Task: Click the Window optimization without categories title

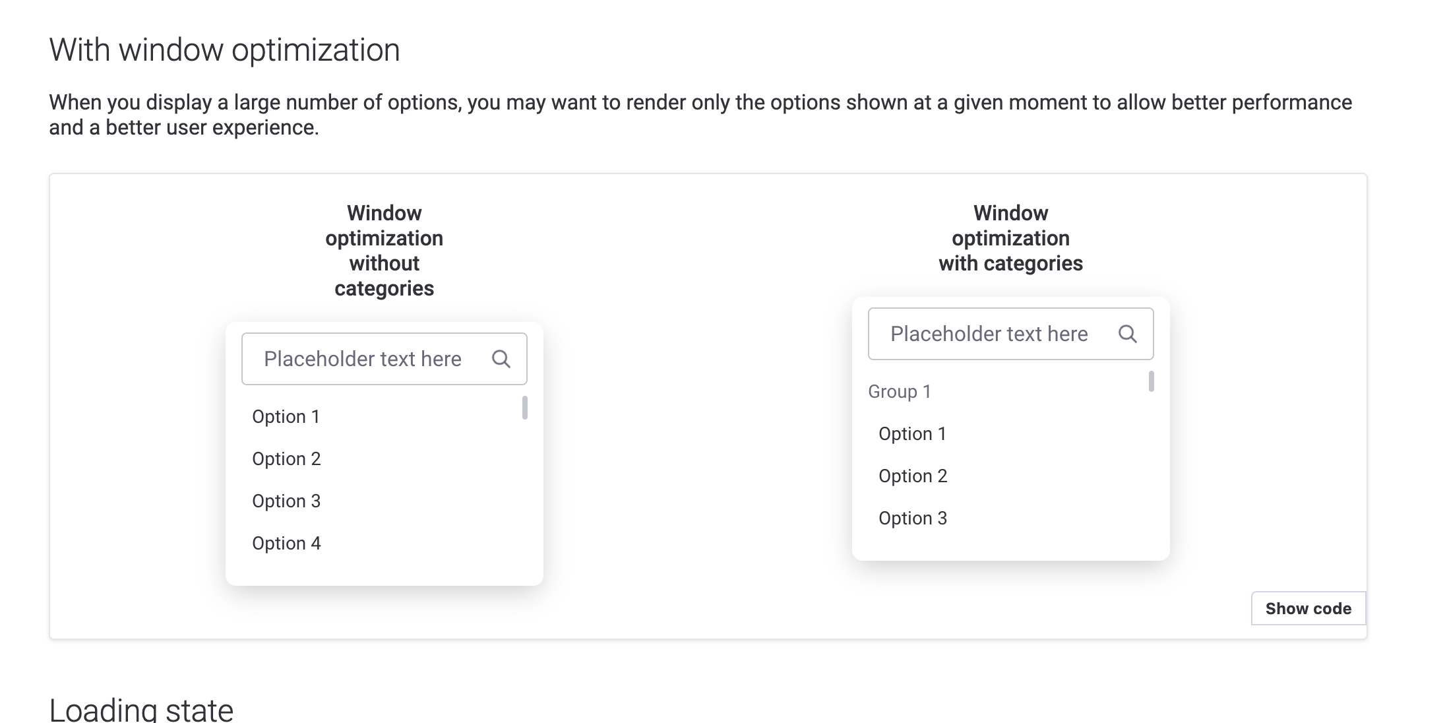Action: click(x=385, y=251)
